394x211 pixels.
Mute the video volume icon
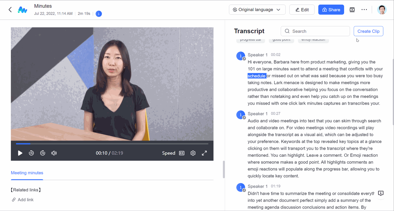click(54, 153)
